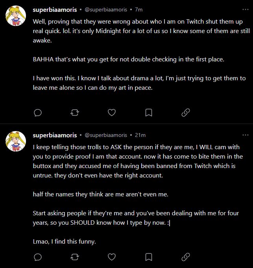Repost the 7m post
This screenshot has width=253, height=268.
coord(75,113)
